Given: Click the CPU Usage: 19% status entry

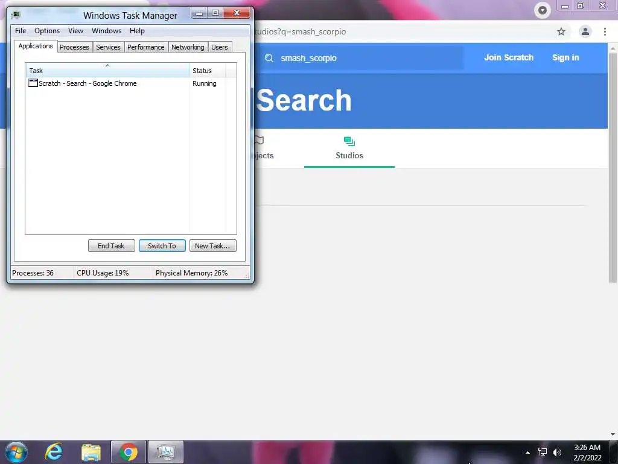Looking at the screenshot, I should point(103,272).
